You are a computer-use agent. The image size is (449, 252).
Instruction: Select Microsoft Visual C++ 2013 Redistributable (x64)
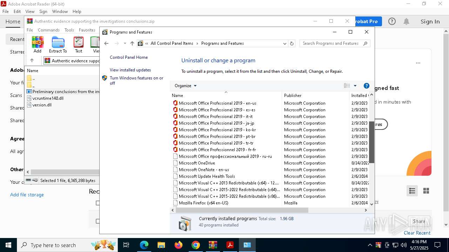coord(229,183)
